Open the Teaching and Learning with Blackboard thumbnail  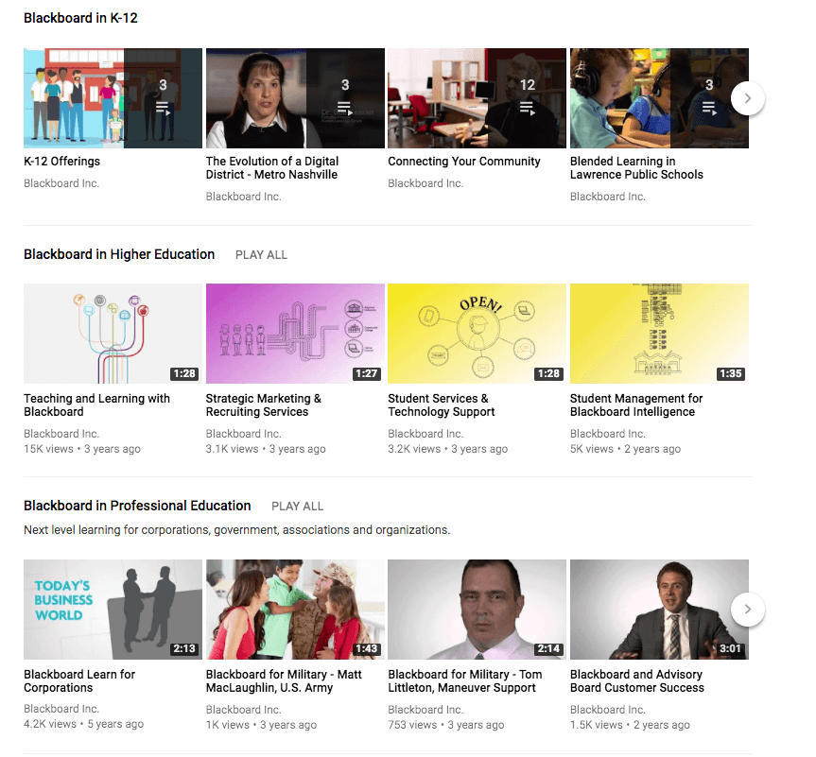pos(113,334)
